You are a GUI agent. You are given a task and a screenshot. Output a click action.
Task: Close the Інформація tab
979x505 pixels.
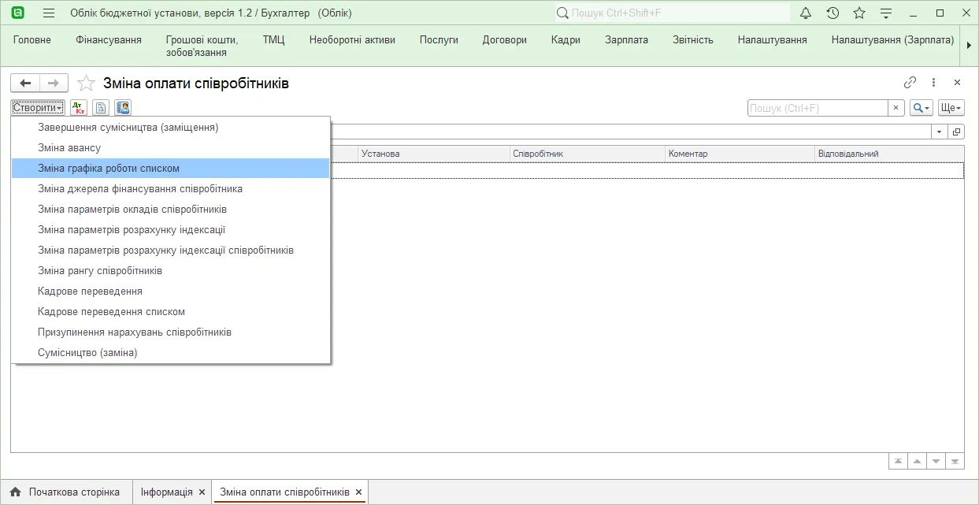pos(202,492)
